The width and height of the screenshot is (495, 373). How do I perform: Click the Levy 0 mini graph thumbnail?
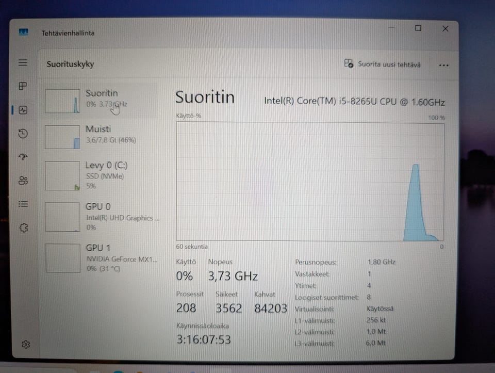[x=62, y=175]
